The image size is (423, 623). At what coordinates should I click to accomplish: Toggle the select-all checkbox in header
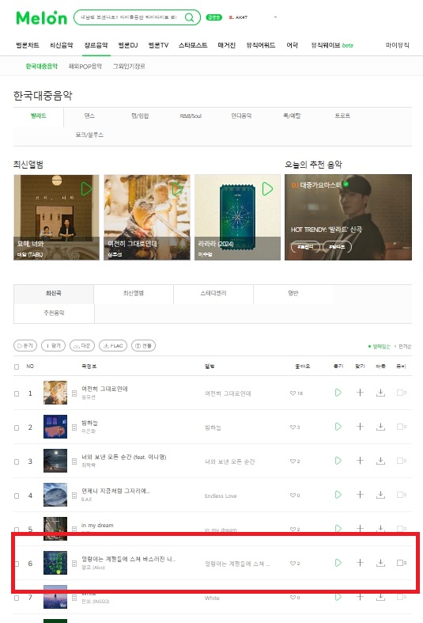(17, 367)
